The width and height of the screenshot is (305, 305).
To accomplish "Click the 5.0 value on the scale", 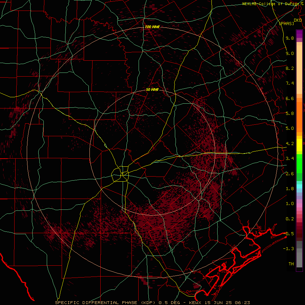I will 290,128.
